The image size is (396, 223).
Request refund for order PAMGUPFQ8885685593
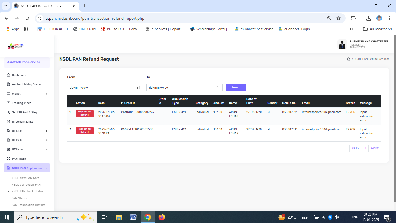(84, 114)
